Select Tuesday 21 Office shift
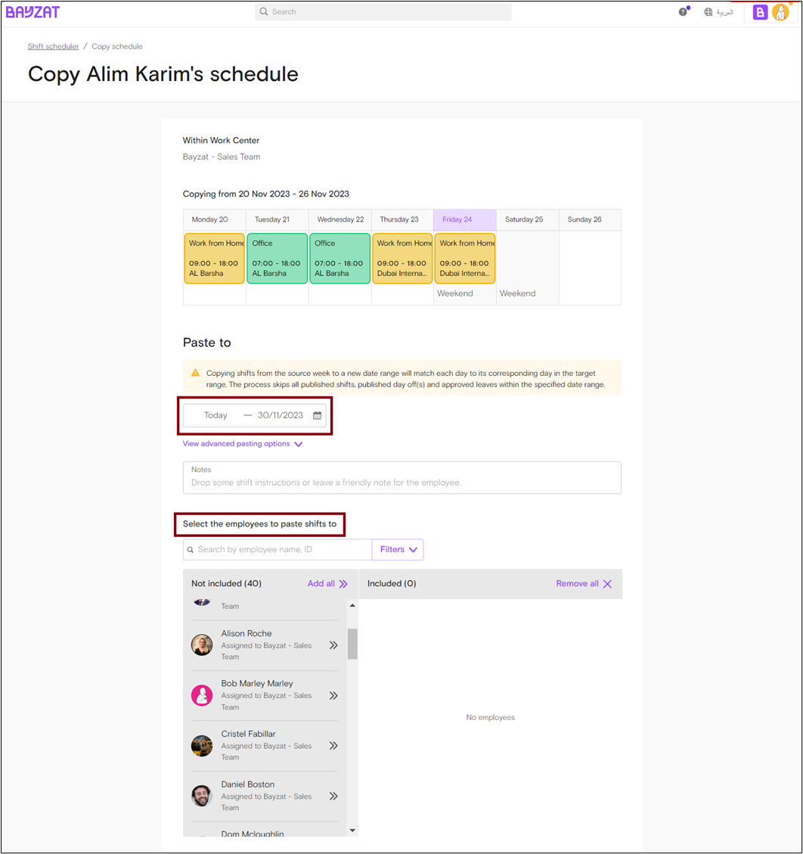 point(277,259)
